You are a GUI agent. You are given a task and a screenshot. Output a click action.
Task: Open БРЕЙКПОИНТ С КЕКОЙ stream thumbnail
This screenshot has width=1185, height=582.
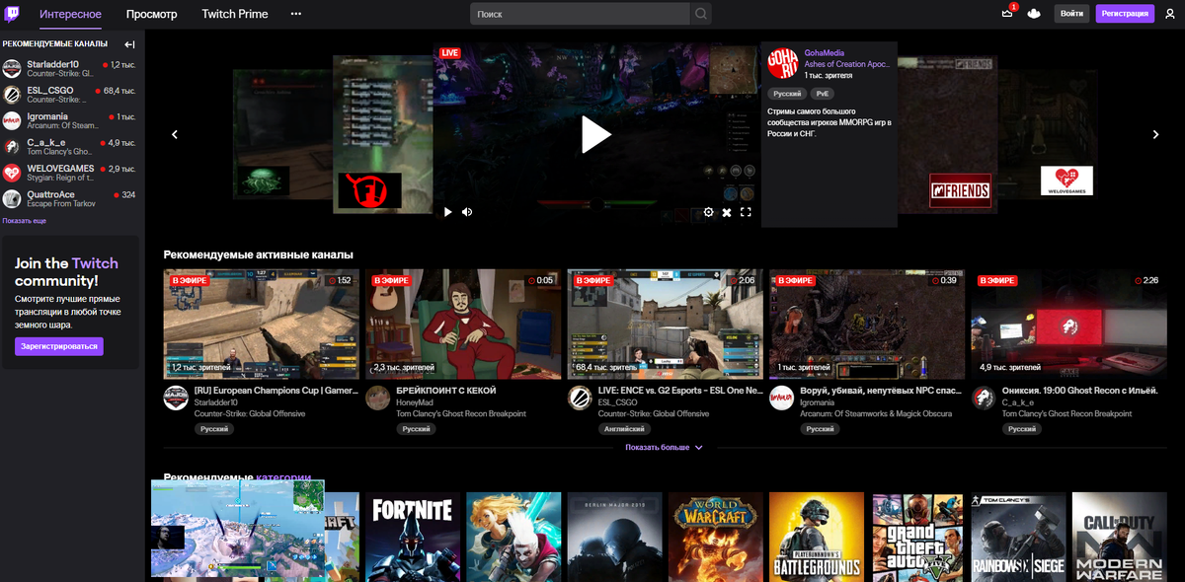(x=462, y=325)
